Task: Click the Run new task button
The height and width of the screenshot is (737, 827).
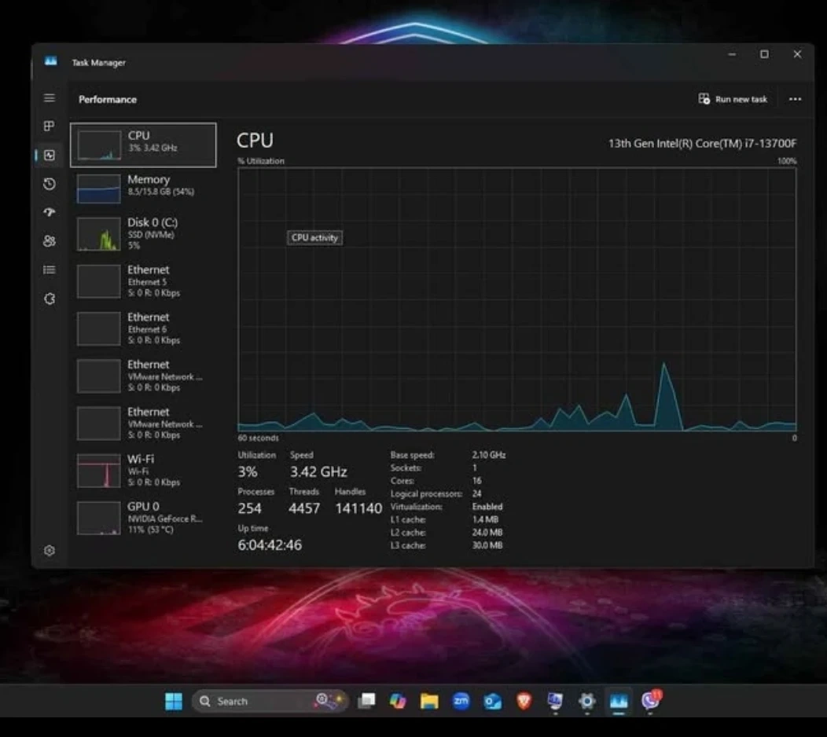Action: [733, 99]
